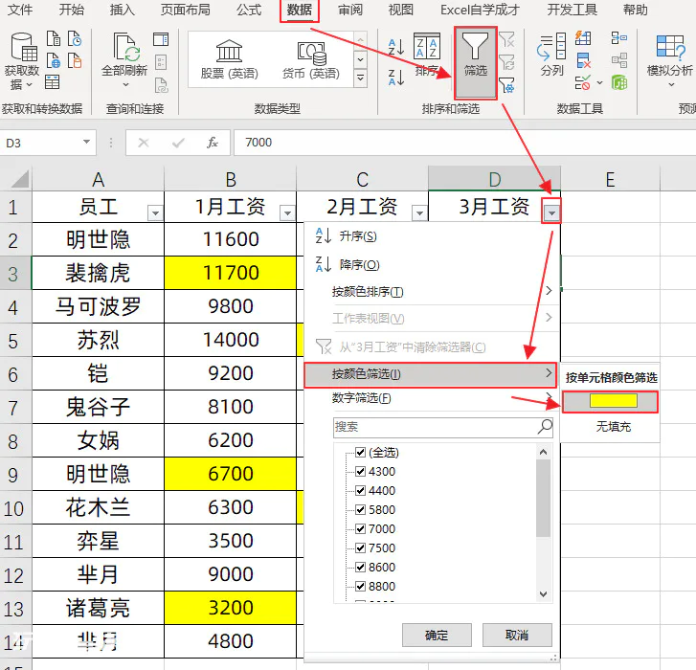Viewport: 696px width, 670px height.
Task: Click the greyed-out Relationships icon in 数据工具
Action: click(x=619, y=60)
